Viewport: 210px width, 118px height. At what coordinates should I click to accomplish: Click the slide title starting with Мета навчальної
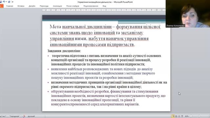pos(105,36)
